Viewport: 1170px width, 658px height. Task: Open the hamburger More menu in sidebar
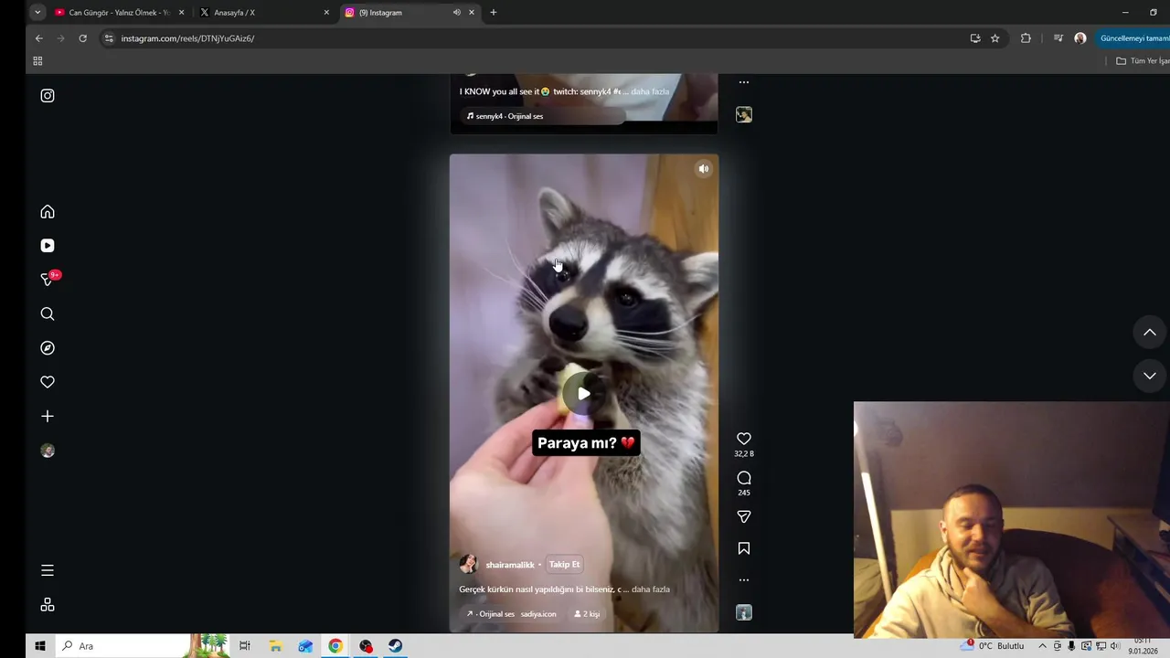point(48,570)
